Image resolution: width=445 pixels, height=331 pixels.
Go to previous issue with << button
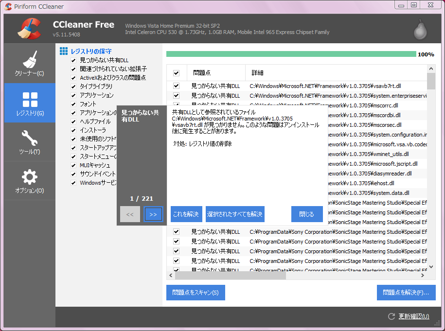pos(130,214)
